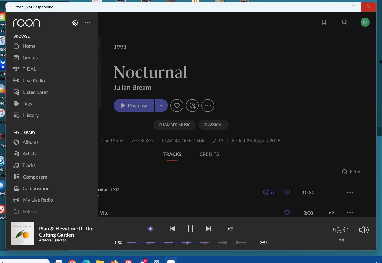Click the now playing album artwork thumbnail
The height and width of the screenshot is (263, 382).
click(22, 234)
